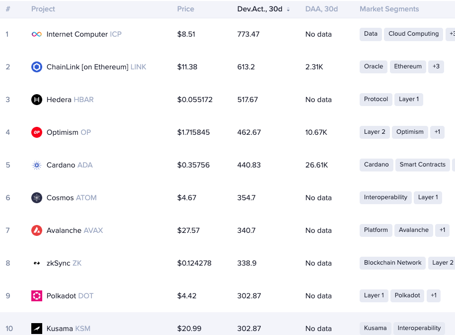Click the Hedera H logo icon
455x335 pixels.
(x=37, y=100)
